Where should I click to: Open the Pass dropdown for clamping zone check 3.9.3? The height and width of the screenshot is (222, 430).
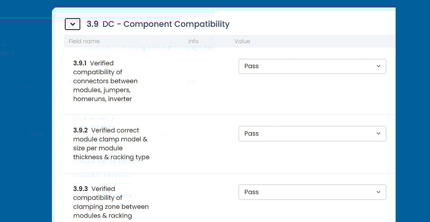[x=312, y=192]
